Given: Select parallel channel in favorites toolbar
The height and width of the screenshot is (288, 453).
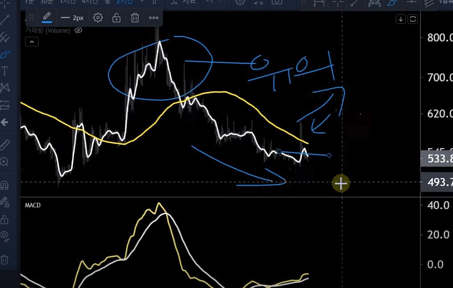Looking at the screenshot, I should [430, 3].
